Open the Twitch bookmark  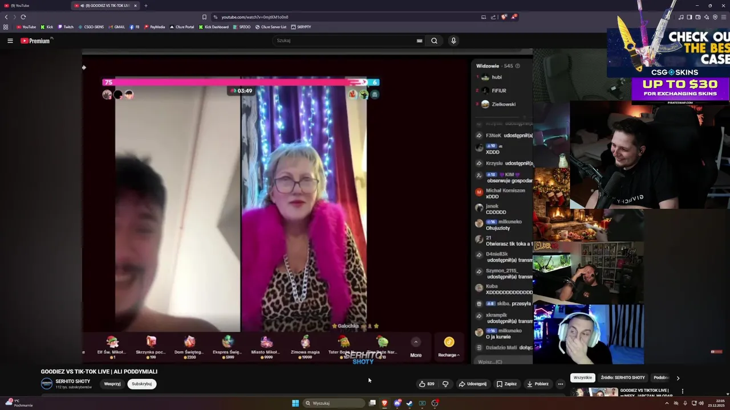point(66,27)
